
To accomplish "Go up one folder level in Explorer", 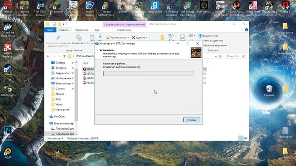I will (x=64, y=56).
